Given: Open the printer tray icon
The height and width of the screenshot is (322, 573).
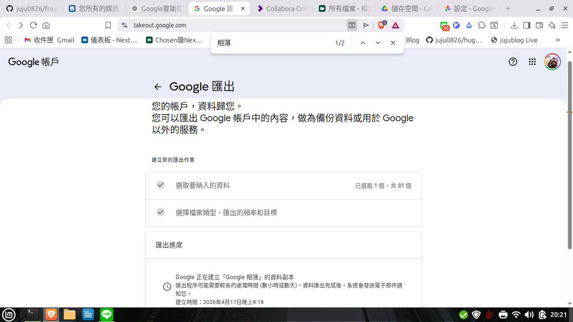Looking at the screenshot, I should [503, 314].
